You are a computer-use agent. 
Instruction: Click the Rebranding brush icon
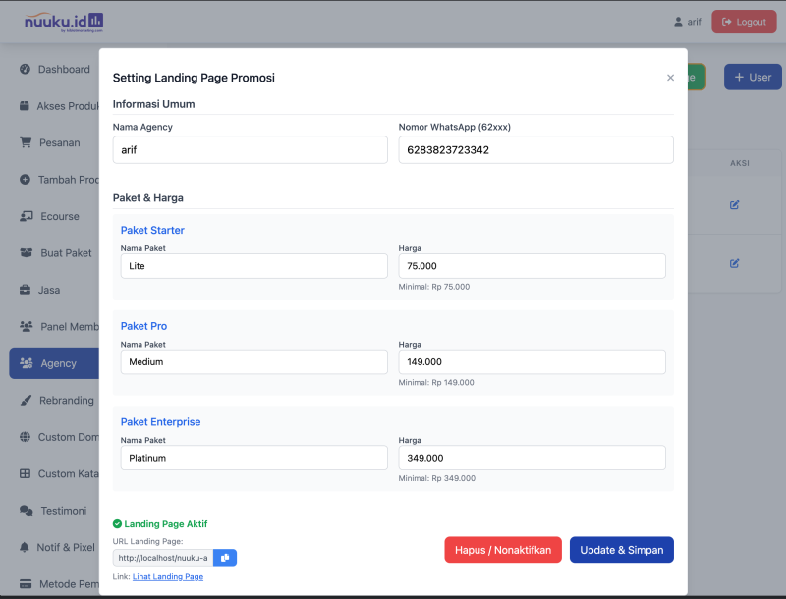pos(26,401)
